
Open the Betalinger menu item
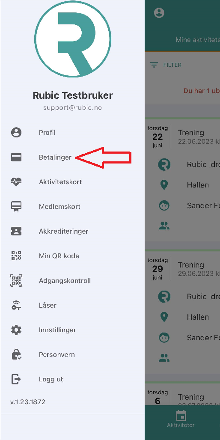point(72,157)
